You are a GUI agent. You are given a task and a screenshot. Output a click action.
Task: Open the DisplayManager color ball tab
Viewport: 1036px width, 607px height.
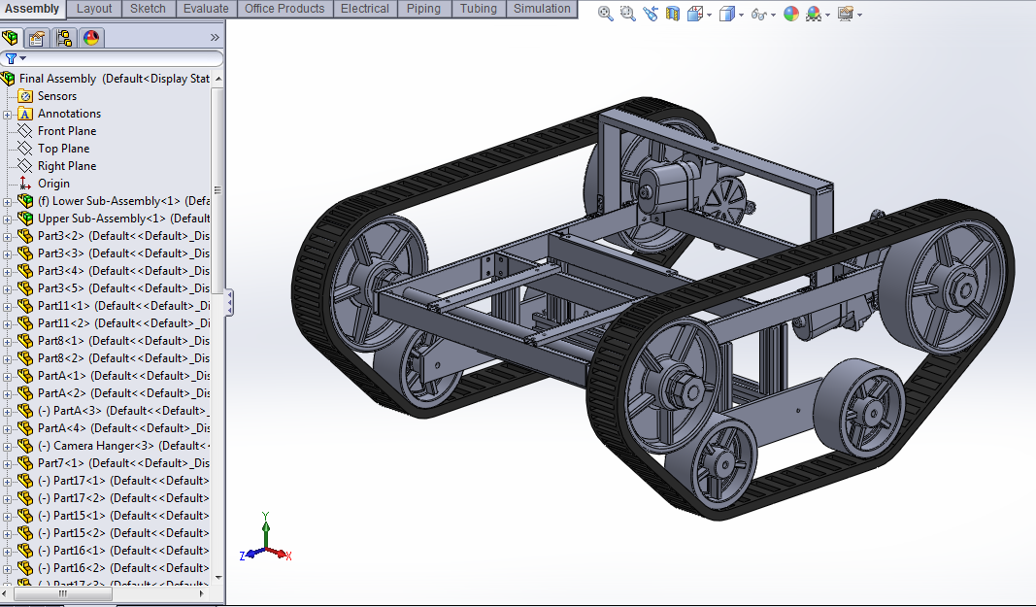coord(91,38)
